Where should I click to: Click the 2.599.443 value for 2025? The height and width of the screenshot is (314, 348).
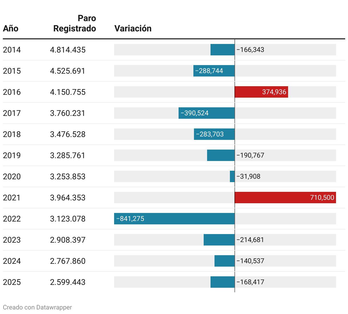68,282
